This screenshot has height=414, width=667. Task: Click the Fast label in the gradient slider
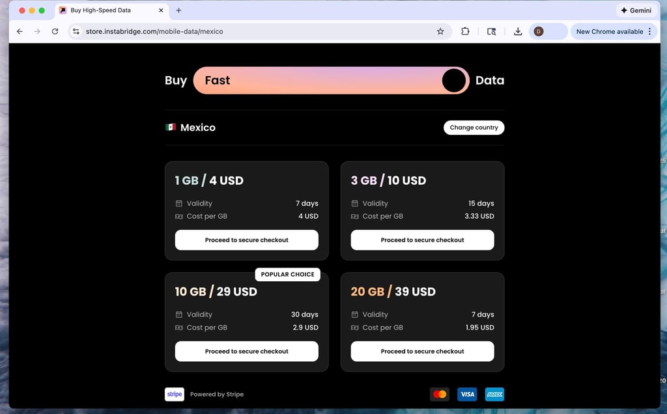pos(218,80)
